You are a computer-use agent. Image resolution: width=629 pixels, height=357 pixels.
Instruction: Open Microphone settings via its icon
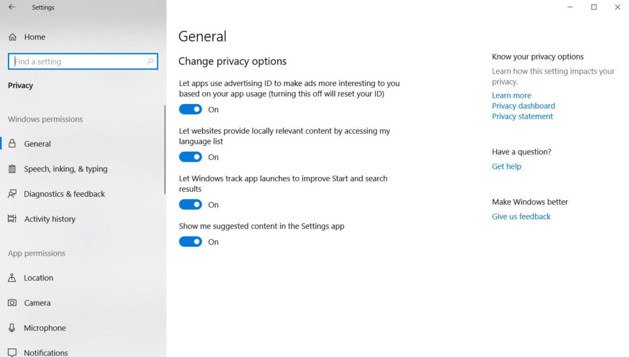click(13, 328)
